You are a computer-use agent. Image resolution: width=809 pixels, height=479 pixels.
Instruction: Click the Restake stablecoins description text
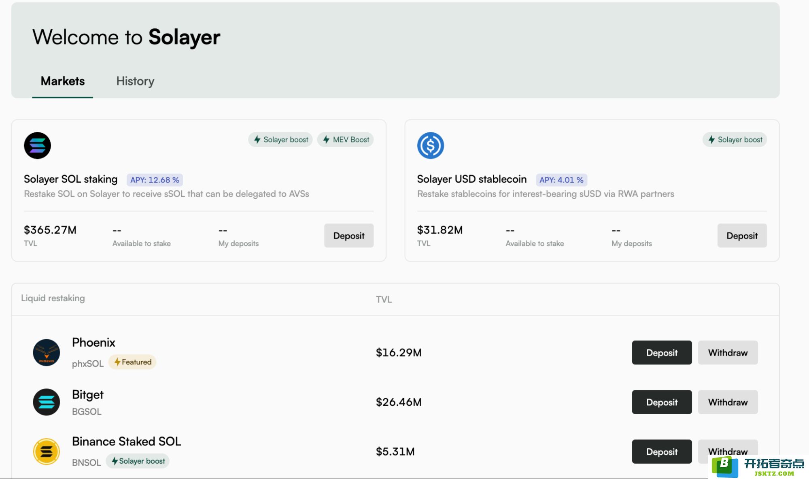click(546, 194)
